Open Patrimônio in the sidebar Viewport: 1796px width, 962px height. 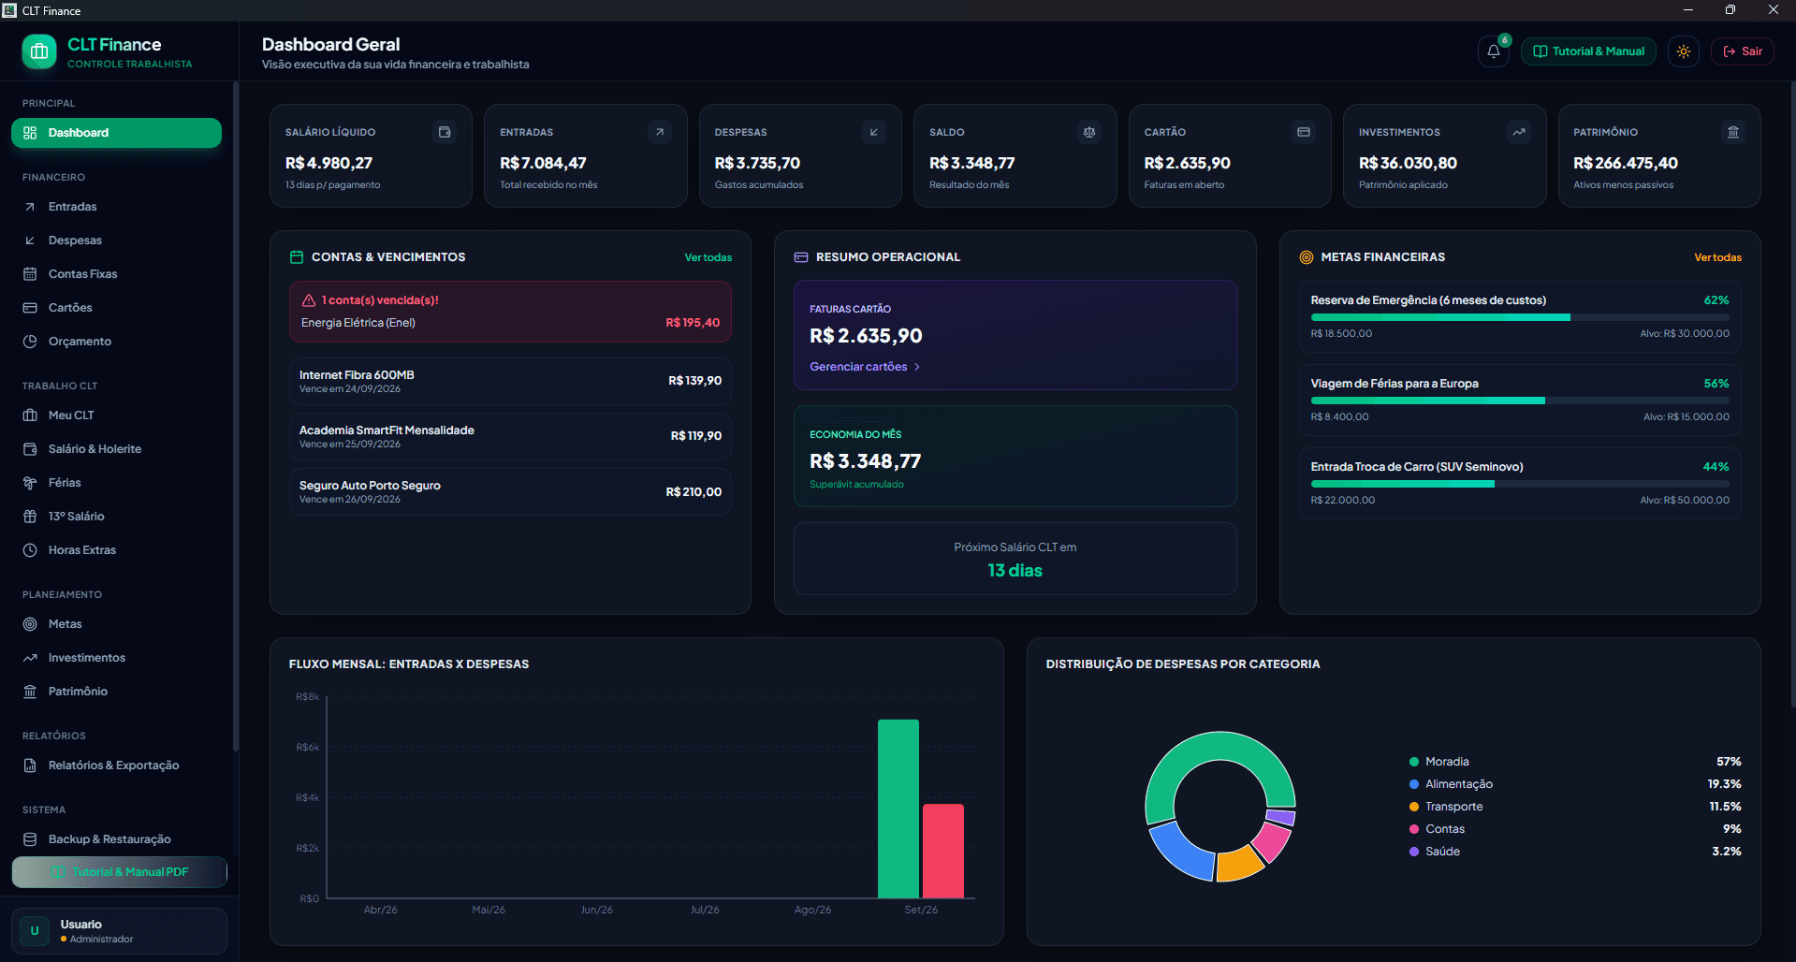(116, 692)
